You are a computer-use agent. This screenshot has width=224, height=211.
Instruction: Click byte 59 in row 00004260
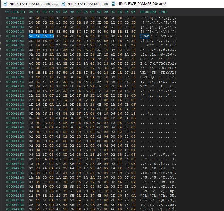99,187
